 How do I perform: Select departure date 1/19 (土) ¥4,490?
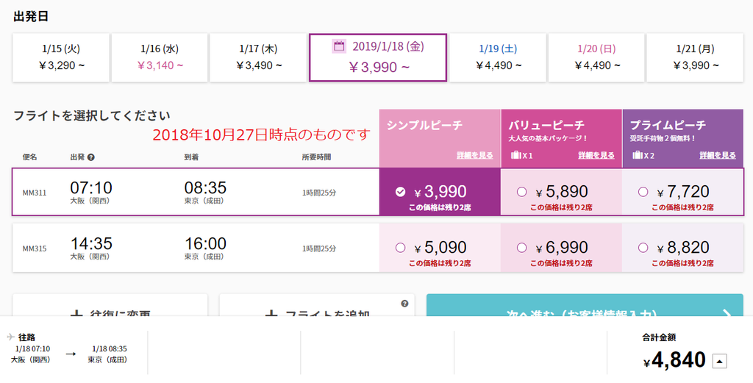[498, 57]
